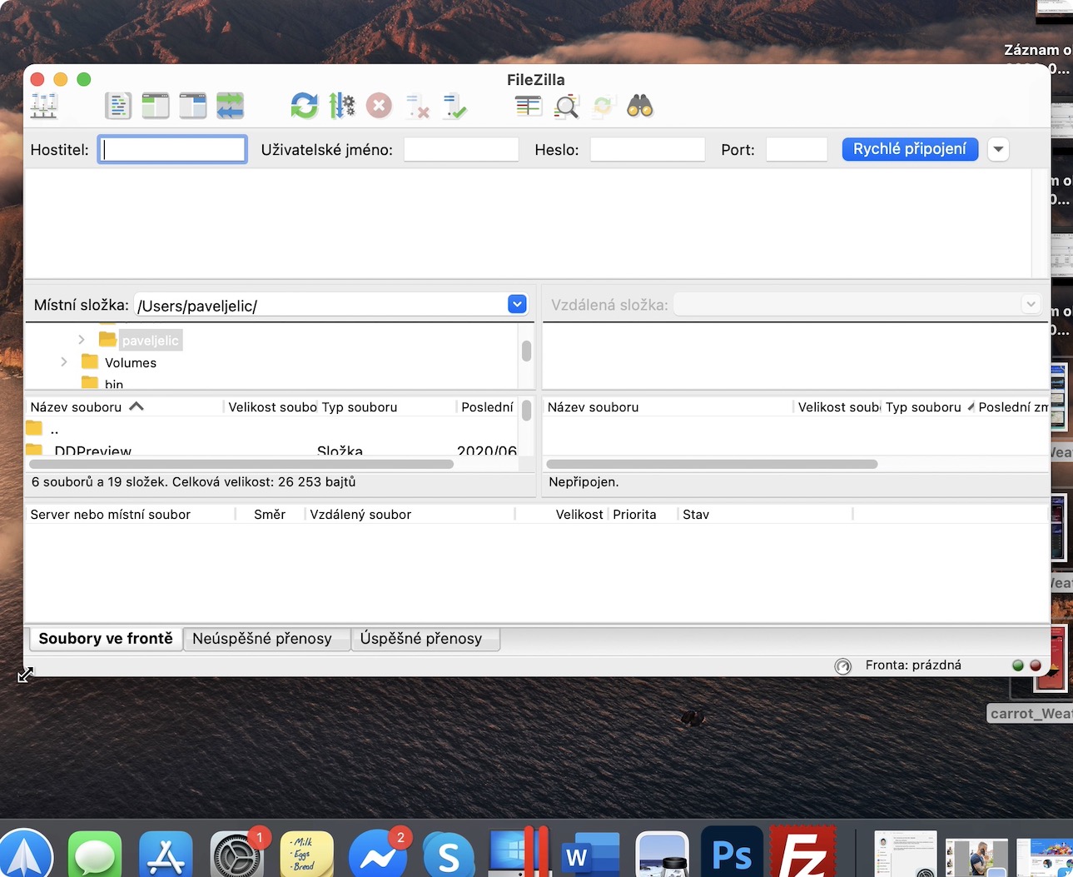
Task: Click local tree vertical scrollbar
Action: [x=526, y=351]
